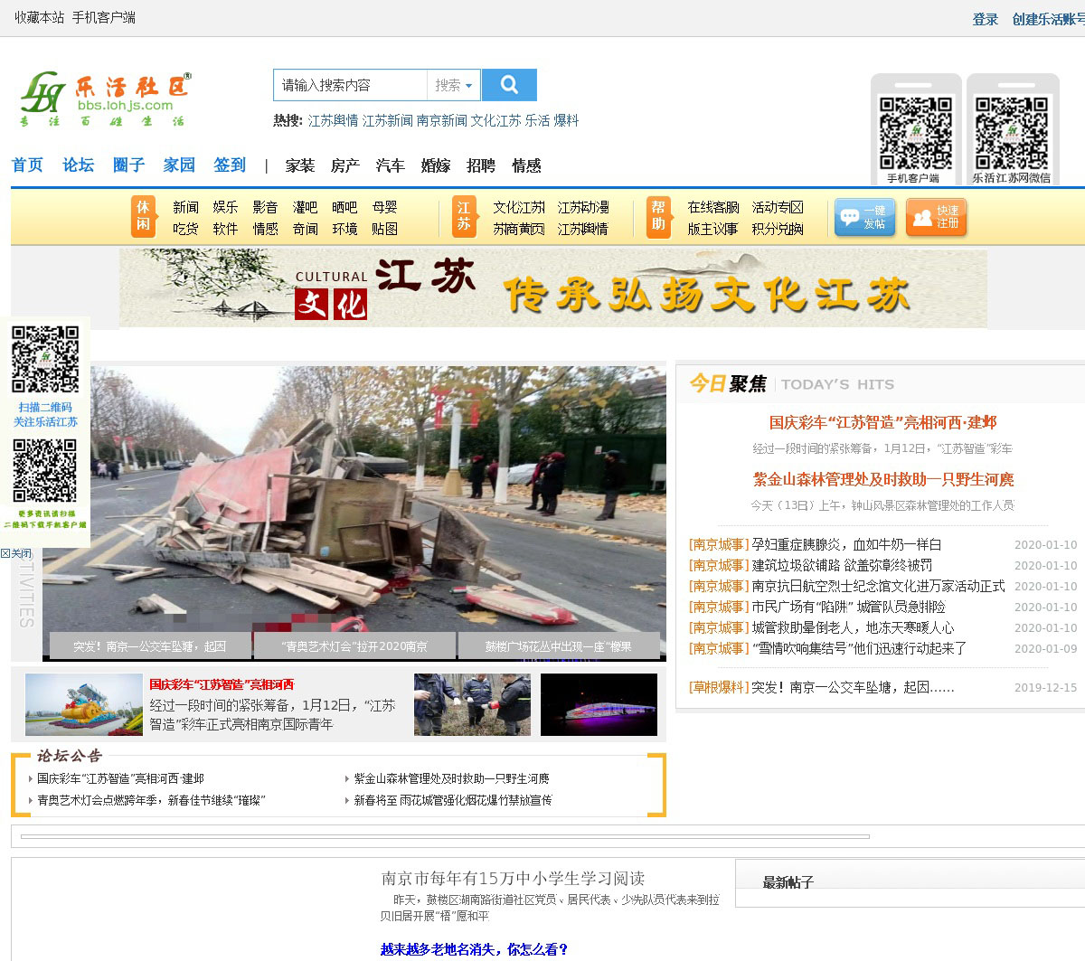The height and width of the screenshot is (961, 1085).
Task: Click the orange 江苏 category badge
Action: tap(463, 217)
